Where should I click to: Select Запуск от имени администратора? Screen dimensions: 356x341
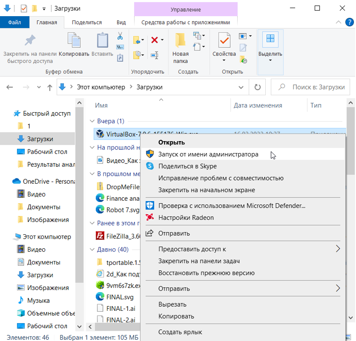coord(208,154)
